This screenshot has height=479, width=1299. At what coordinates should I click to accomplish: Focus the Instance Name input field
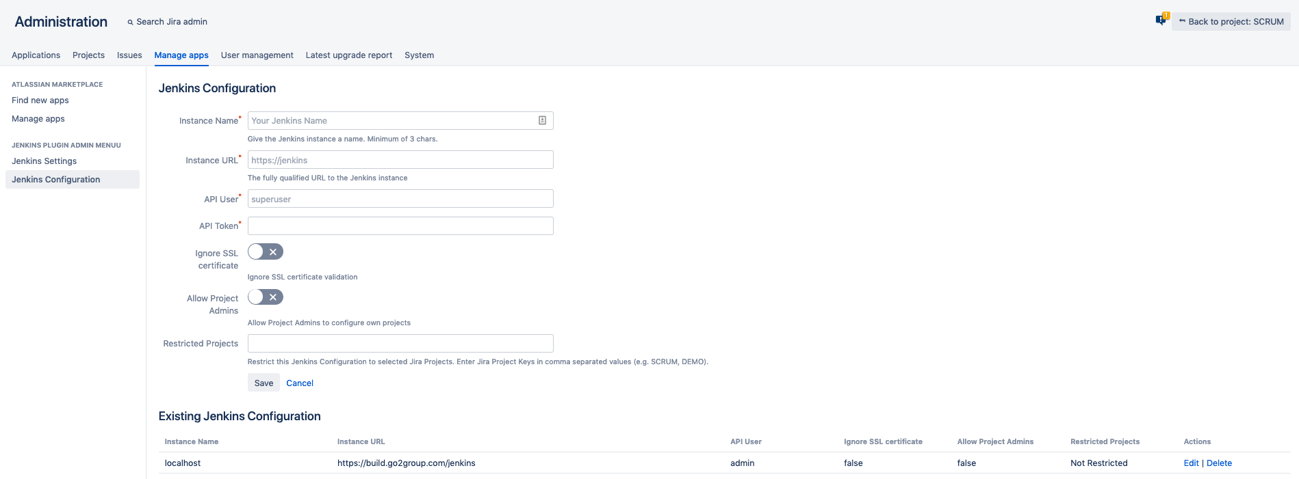400,121
